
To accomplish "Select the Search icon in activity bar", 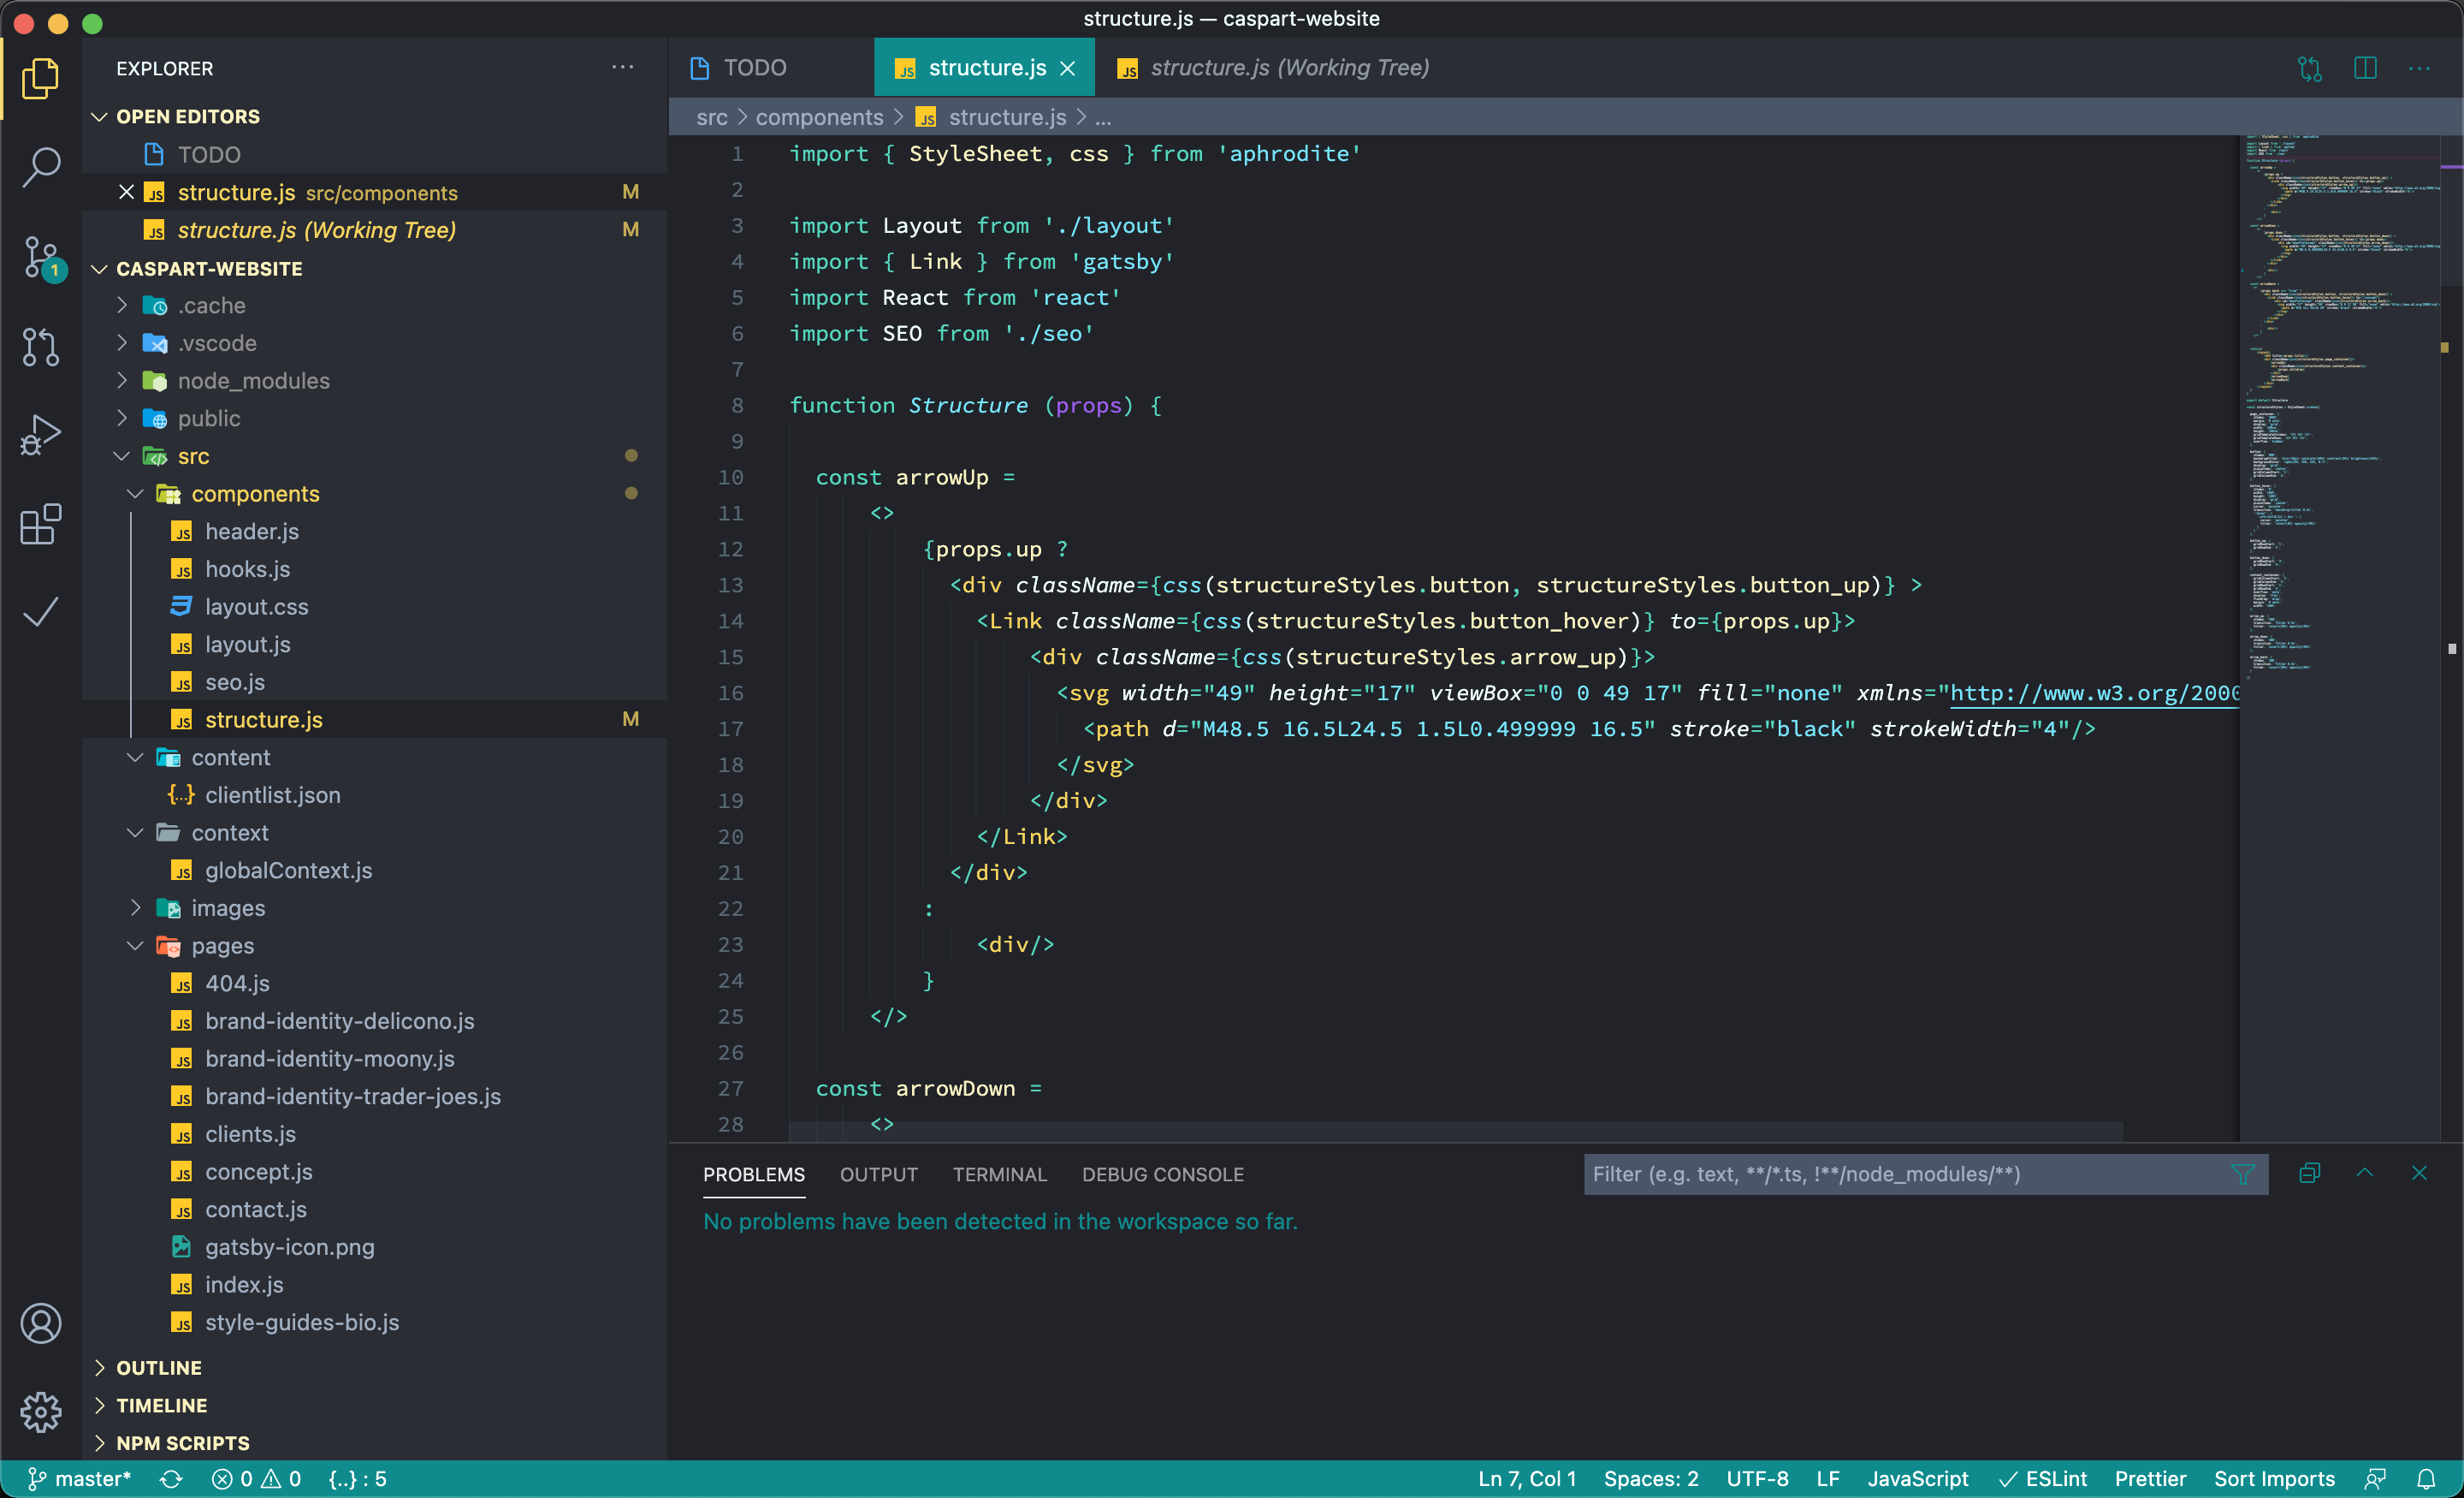I will click(x=42, y=160).
